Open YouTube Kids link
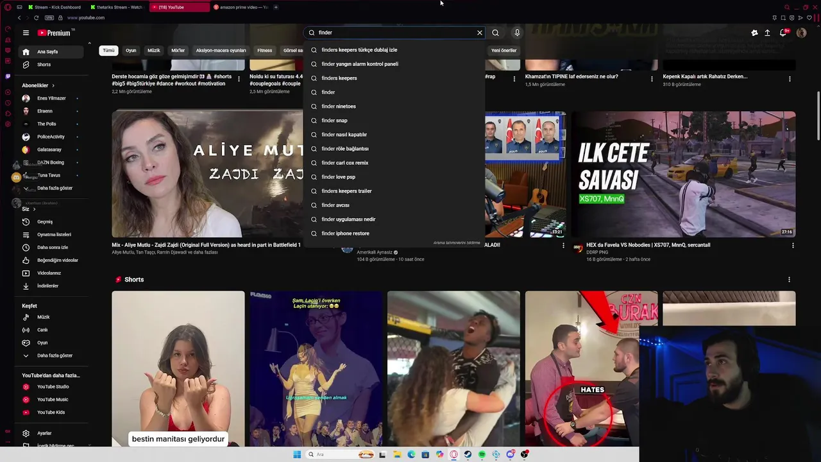Viewport: 821px width, 462px height. coord(51,413)
